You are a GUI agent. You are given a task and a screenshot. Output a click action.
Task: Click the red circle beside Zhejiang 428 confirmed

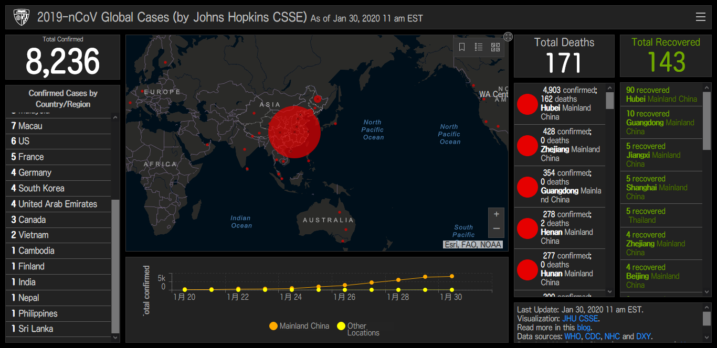pos(528,145)
